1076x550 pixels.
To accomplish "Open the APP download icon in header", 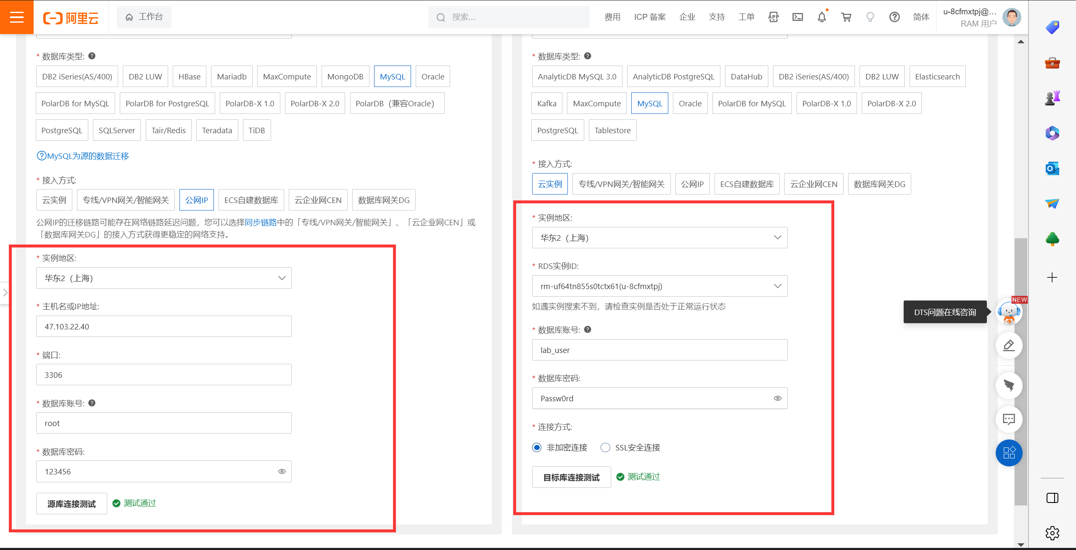I will (x=773, y=17).
